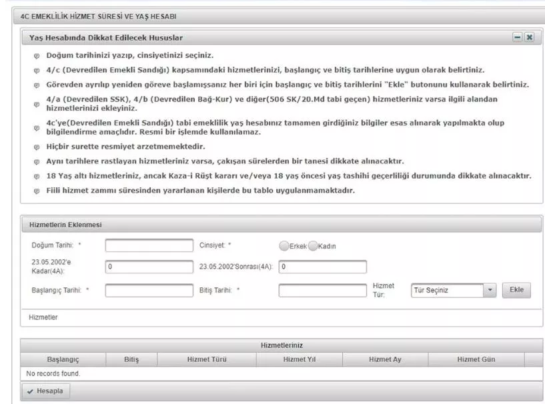Open the Tür Seçiniz dropdown arrow
545x404 pixels.
(490, 291)
